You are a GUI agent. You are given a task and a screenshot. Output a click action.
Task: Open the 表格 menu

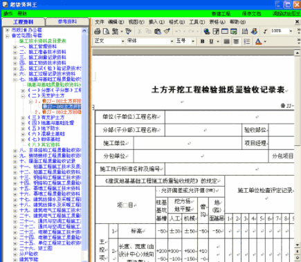pos(217,22)
